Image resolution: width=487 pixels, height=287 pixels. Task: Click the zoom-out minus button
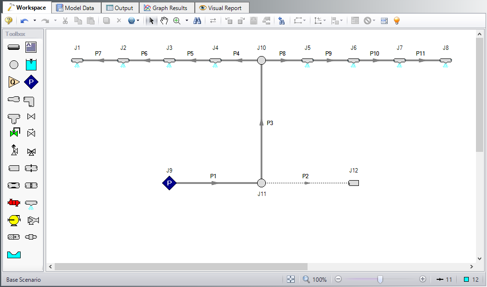click(x=338, y=279)
